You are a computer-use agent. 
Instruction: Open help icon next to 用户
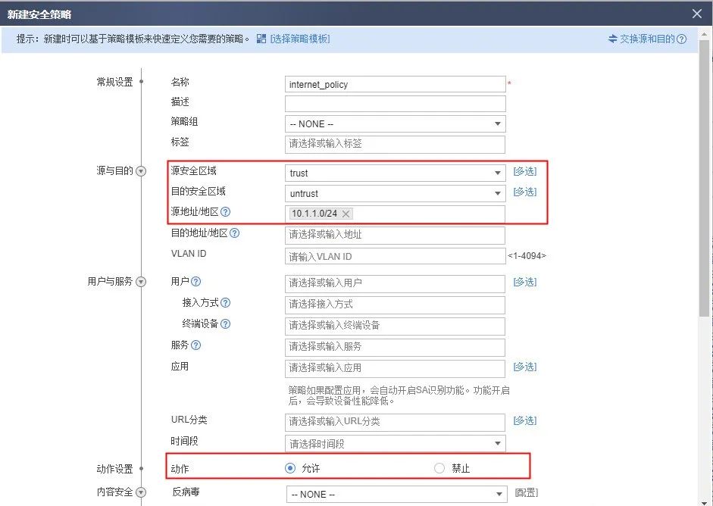(x=195, y=282)
